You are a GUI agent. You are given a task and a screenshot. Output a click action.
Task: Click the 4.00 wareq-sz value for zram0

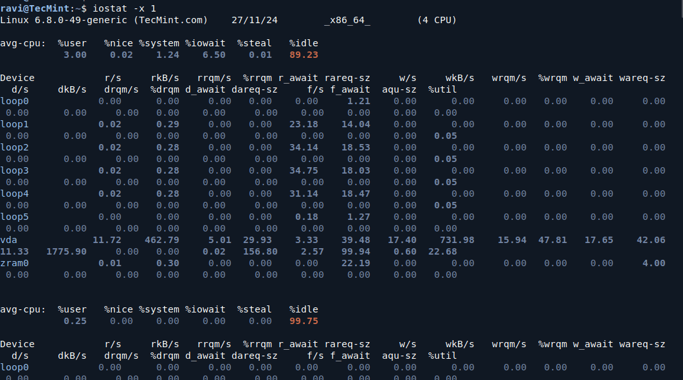(x=653, y=263)
